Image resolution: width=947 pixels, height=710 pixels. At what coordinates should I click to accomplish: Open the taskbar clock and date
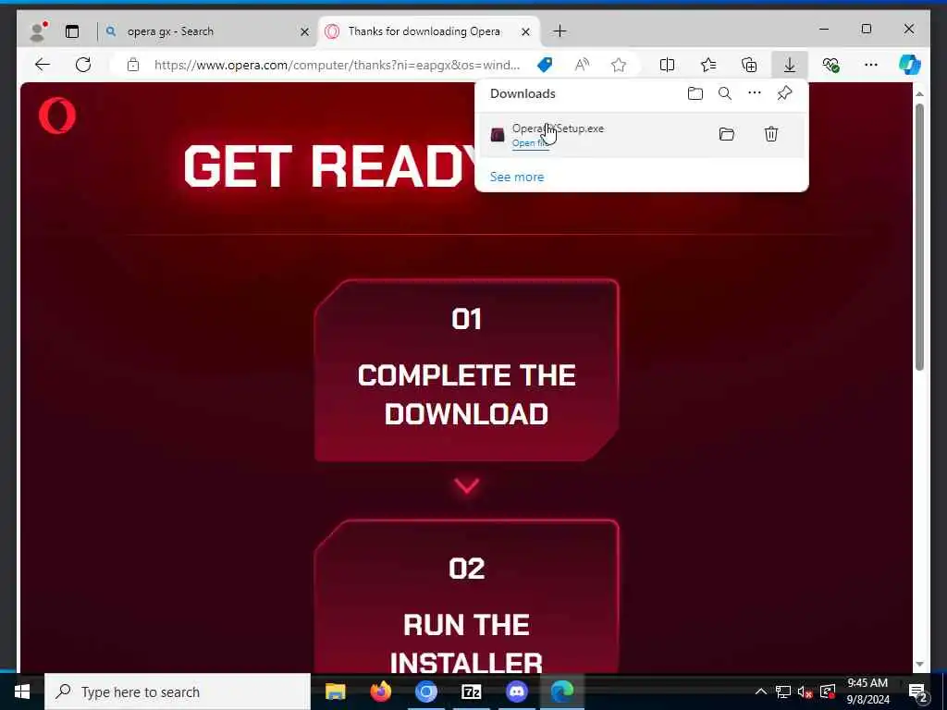tap(867, 692)
